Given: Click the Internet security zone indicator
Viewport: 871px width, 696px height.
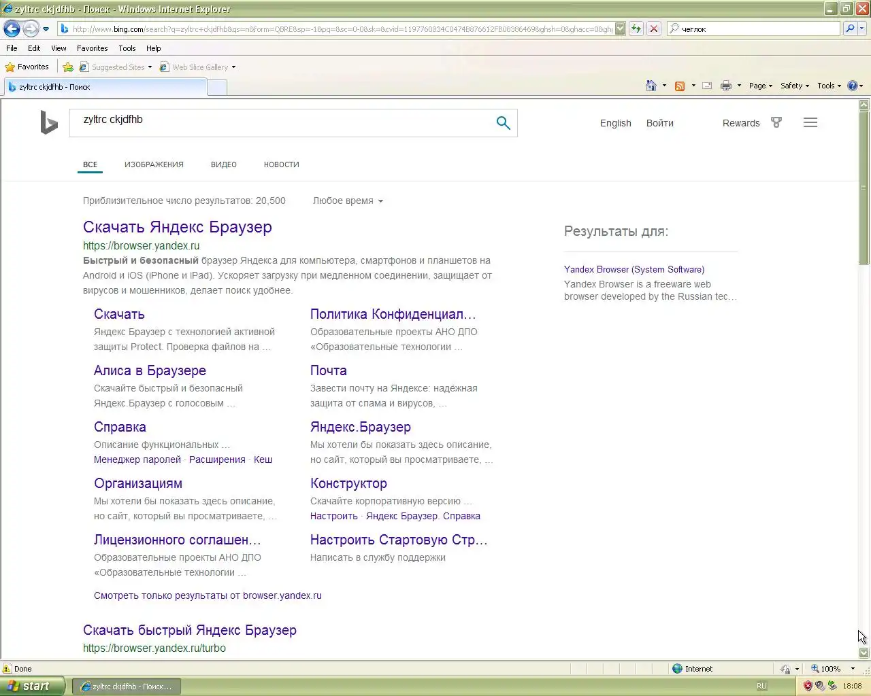Looking at the screenshot, I should click(692, 669).
